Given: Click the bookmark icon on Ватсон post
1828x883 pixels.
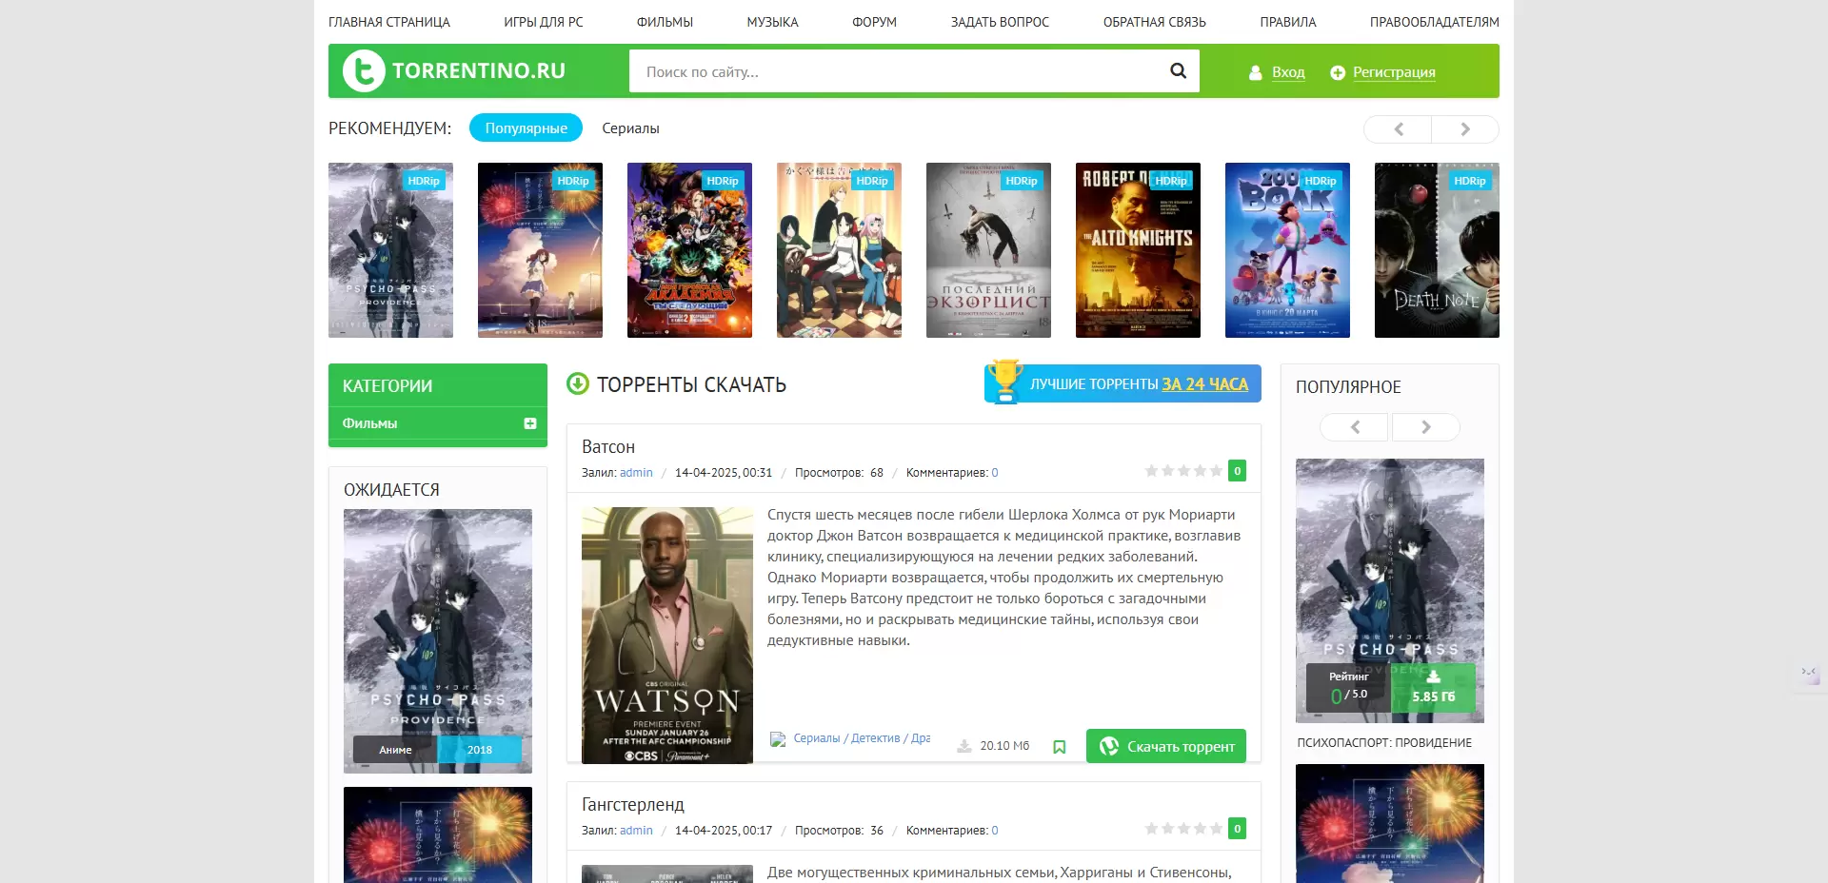Looking at the screenshot, I should click(1059, 747).
